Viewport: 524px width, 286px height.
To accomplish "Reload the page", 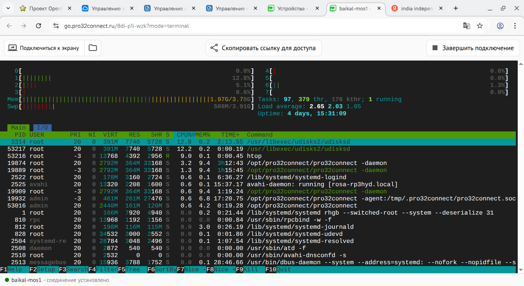I will tap(38, 26).
